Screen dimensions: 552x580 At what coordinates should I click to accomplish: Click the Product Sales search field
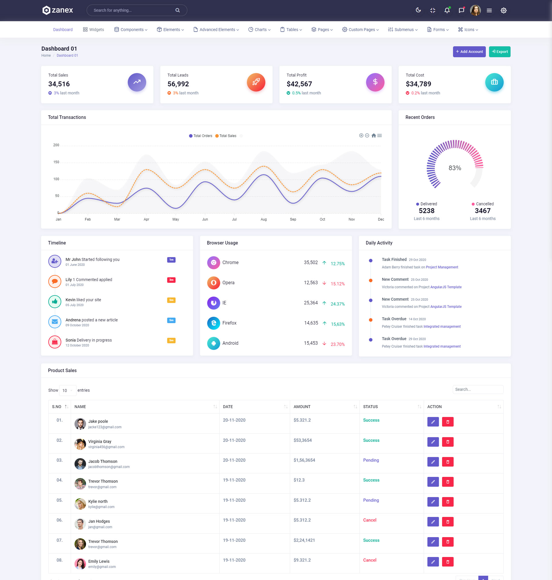click(478, 389)
